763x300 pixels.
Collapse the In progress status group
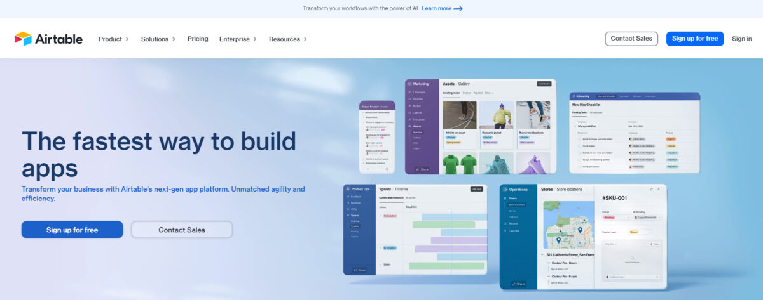[x=381, y=248]
